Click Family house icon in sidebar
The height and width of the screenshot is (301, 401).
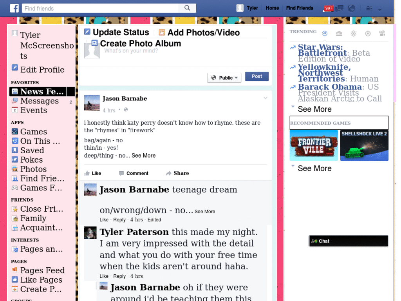point(15,218)
